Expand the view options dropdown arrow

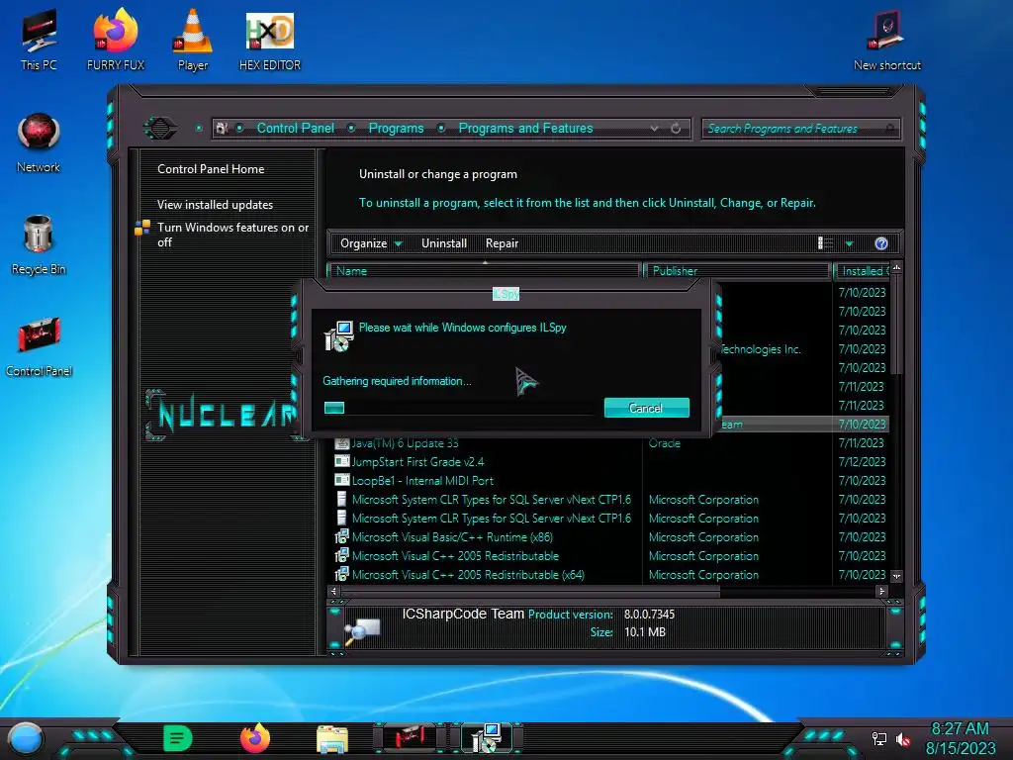coord(850,243)
